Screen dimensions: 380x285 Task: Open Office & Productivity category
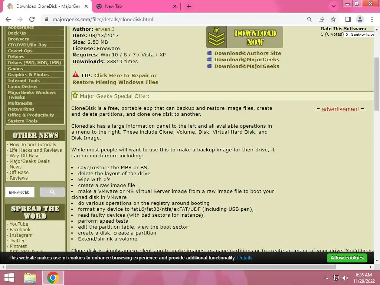pos(35,115)
